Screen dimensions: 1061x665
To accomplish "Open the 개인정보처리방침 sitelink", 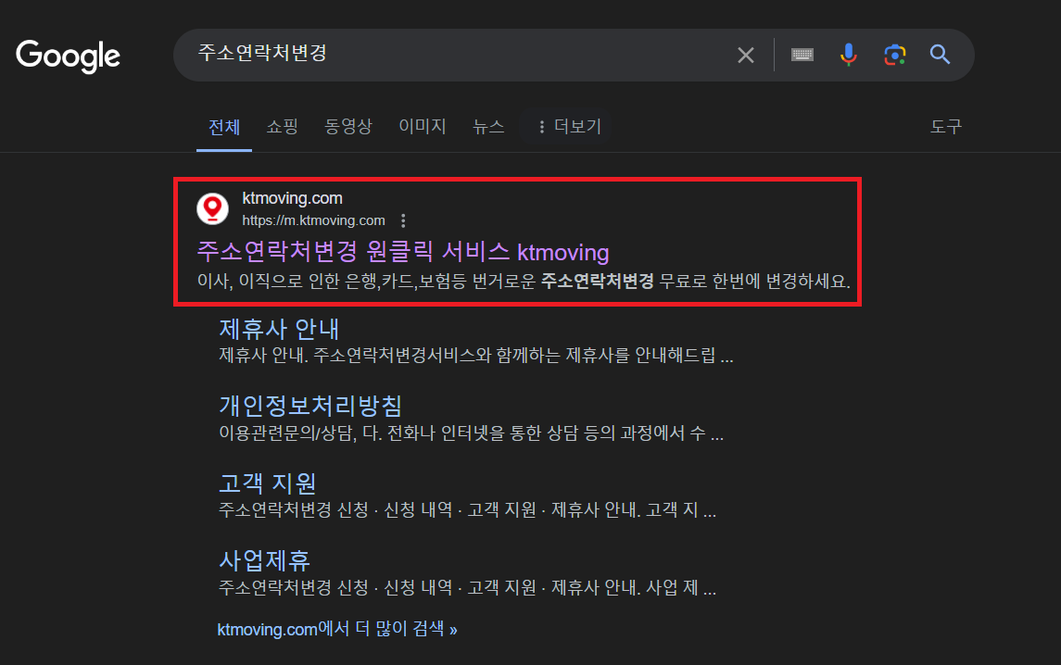I will pyautogui.click(x=310, y=406).
